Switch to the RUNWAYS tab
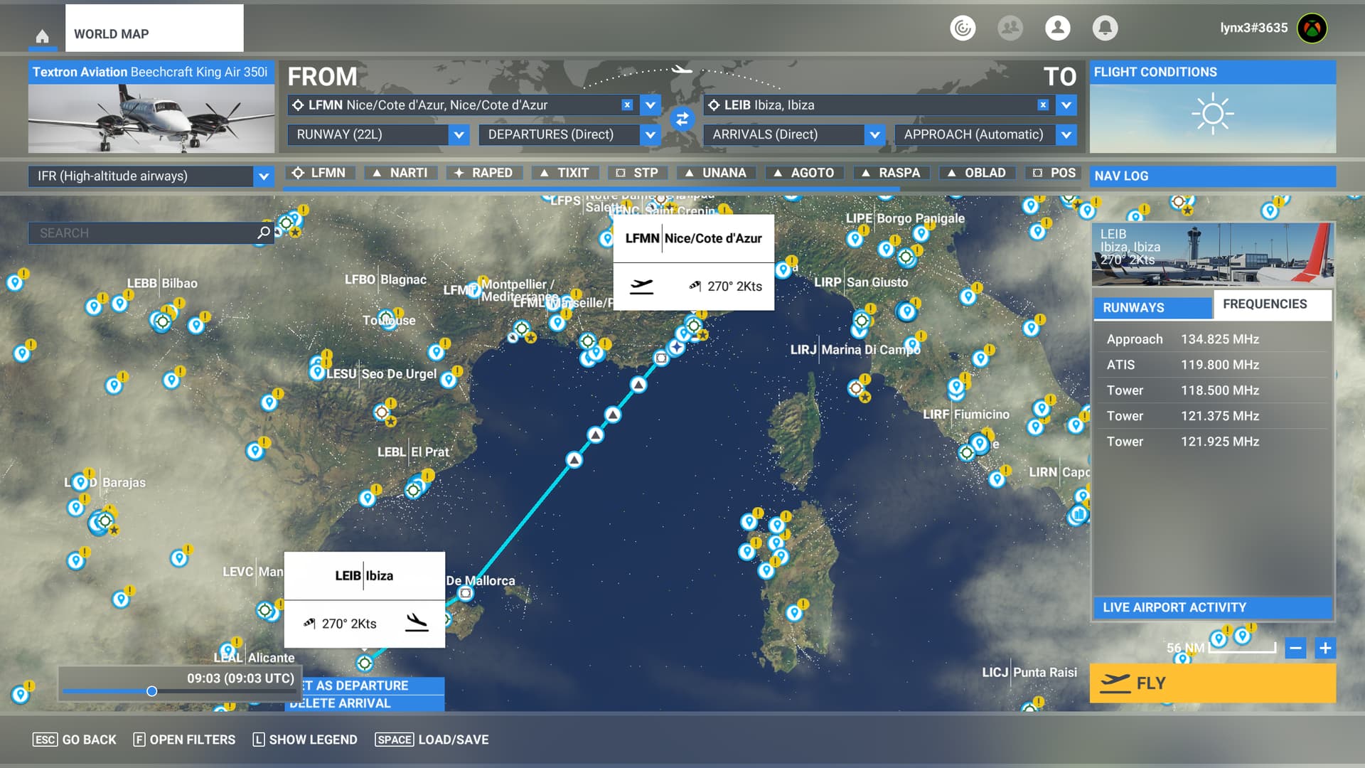The width and height of the screenshot is (1365, 768). click(x=1152, y=307)
